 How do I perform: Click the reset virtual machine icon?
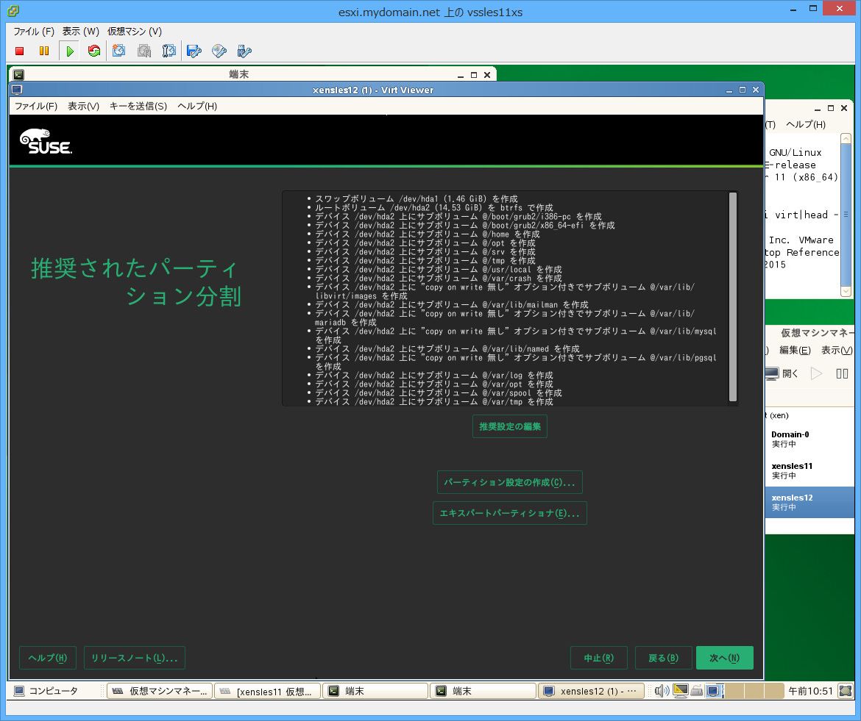click(94, 51)
